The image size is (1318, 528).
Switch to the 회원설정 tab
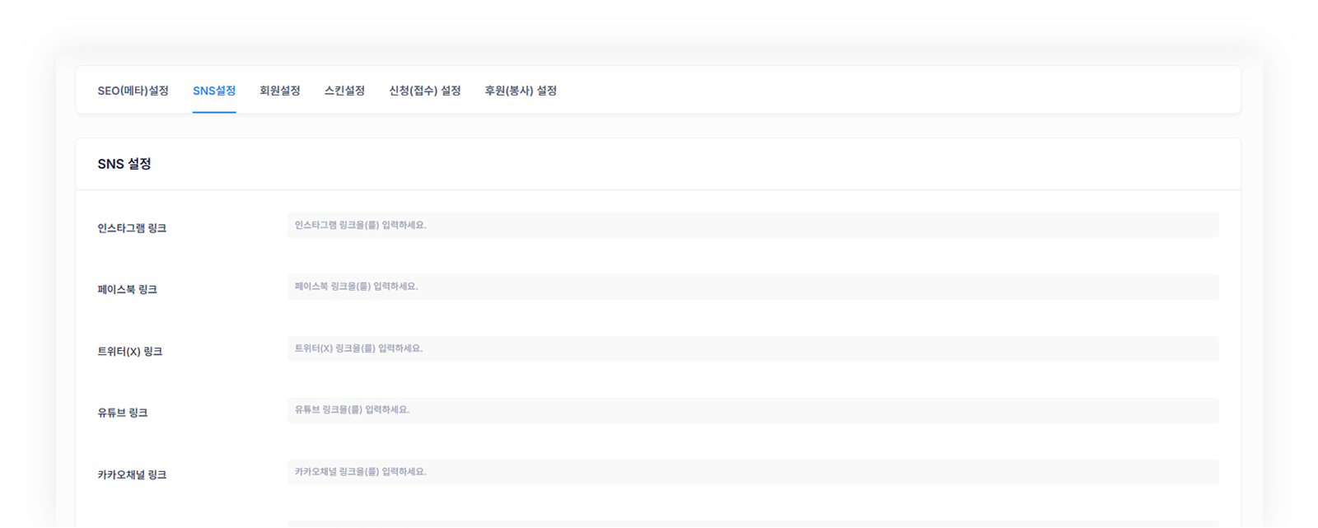coord(279,91)
